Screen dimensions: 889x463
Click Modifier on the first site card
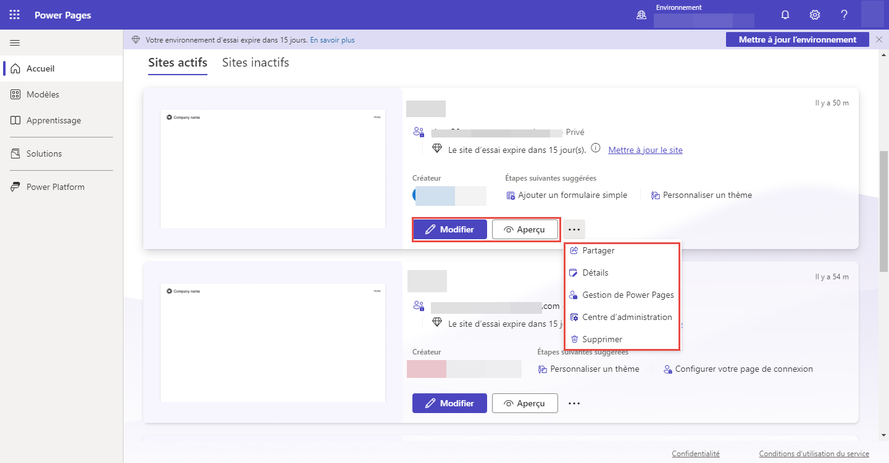point(450,229)
